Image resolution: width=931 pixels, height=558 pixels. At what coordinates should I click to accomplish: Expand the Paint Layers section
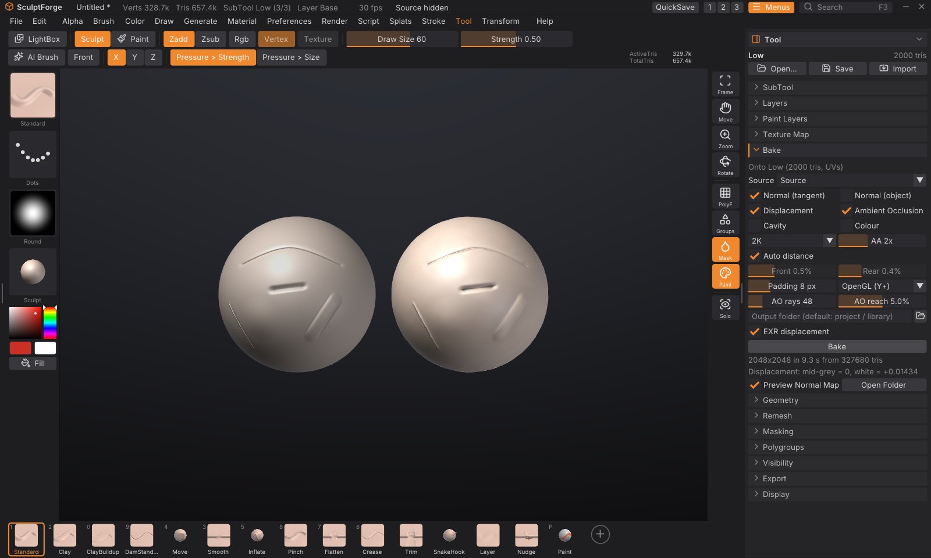(837, 119)
